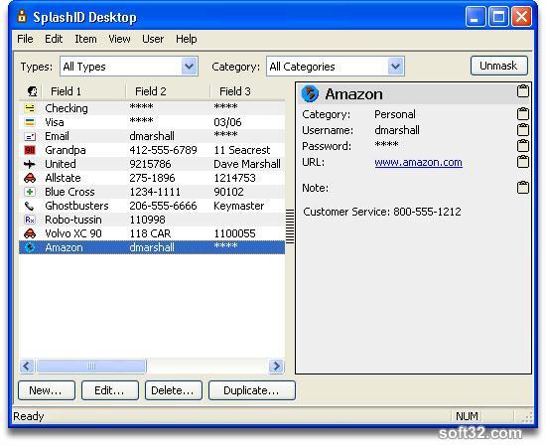
Task: Open the Item menu
Action: point(85,39)
